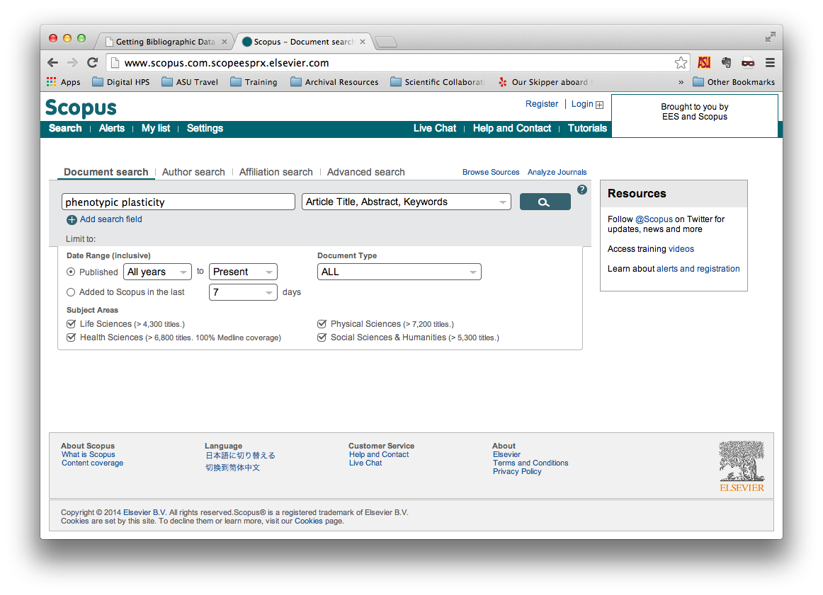Click the Browse Sources link
This screenshot has width=823, height=595.
coord(491,172)
